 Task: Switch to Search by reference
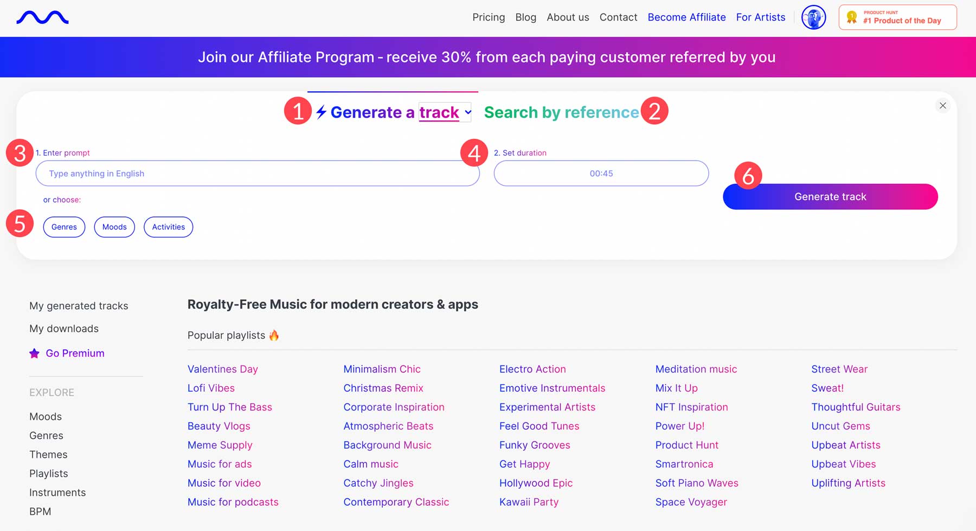tap(561, 112)
